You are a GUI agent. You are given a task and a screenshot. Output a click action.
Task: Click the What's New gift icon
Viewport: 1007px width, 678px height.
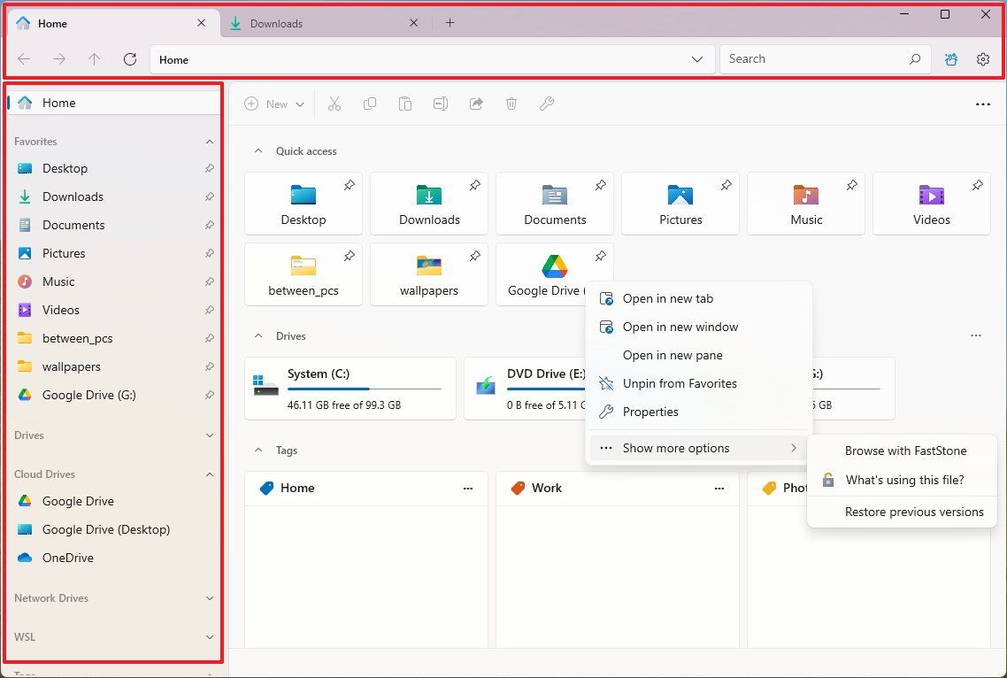coord(950,59)
